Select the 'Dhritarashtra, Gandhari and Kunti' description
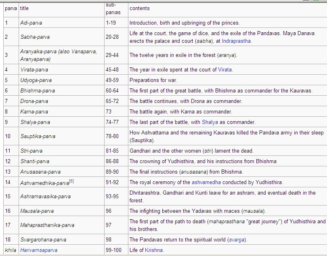This screenshot has width=327, height=256. [x=222, y=197]
